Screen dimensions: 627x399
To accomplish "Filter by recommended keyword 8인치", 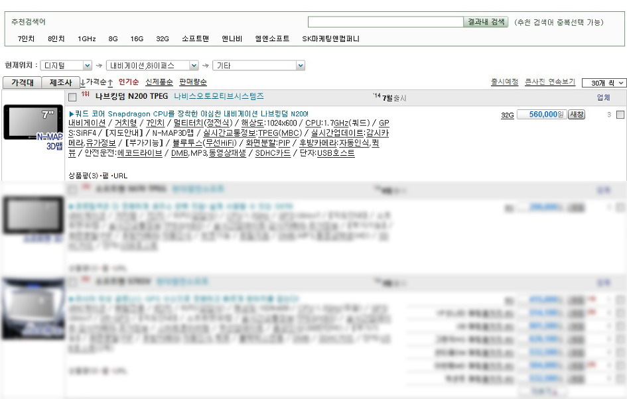I will [x=56, y=38].
